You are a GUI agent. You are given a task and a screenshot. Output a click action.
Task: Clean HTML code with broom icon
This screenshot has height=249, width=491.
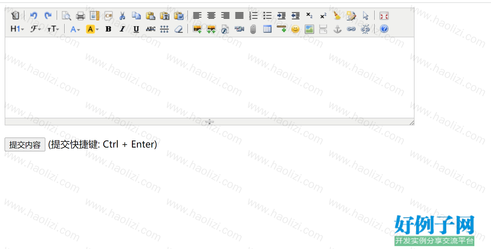coord(337,15)
